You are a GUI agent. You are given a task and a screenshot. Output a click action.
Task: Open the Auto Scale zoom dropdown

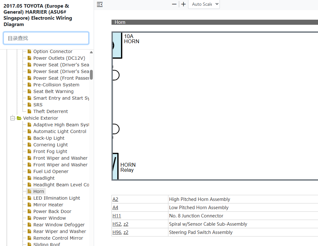[x=204, y=4]
